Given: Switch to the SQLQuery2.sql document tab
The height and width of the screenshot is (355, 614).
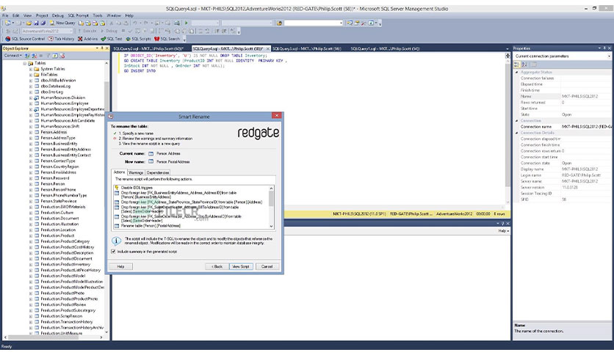Looking at the screenshot, I should coord(148,49).
